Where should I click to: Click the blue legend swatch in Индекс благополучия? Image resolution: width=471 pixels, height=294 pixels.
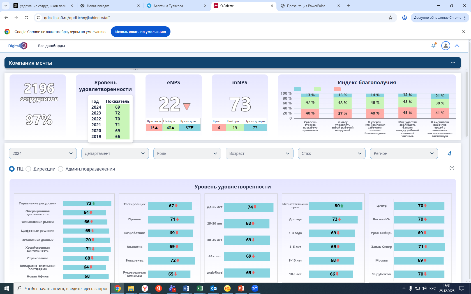[297, 89]
